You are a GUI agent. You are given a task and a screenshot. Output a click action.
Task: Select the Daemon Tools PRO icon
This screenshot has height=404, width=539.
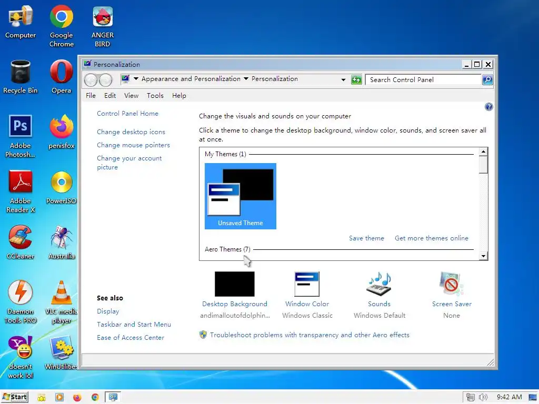point(21,301)
